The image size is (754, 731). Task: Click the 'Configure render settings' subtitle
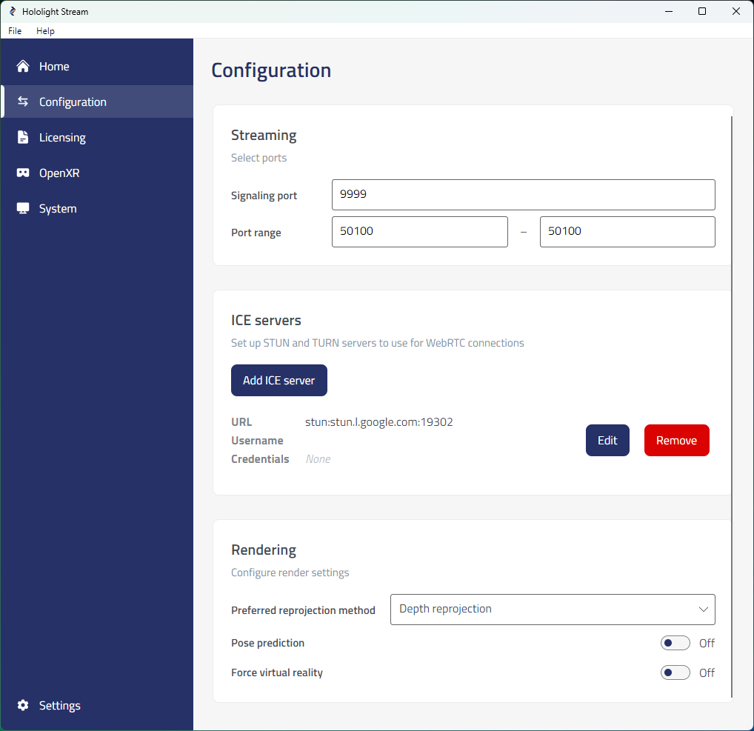tap(290, 573)
